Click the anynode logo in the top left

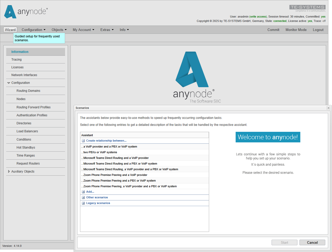click(x=25, y=12)
